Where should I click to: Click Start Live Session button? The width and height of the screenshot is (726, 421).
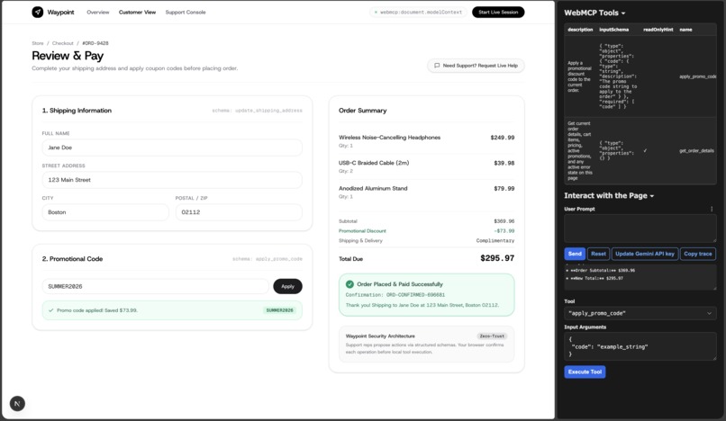tap(498, 12)
